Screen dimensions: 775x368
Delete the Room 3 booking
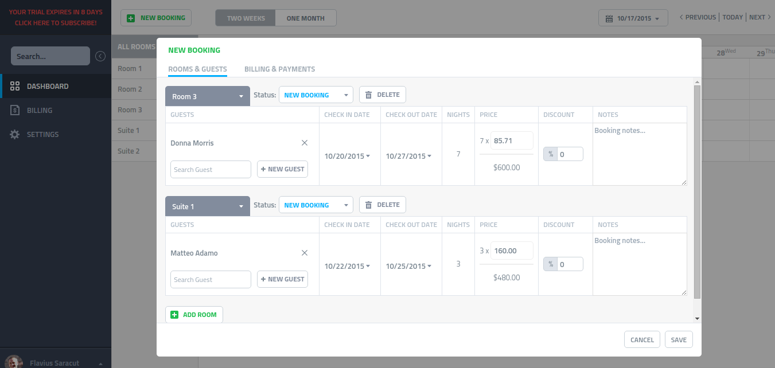(x=383, y=95)
